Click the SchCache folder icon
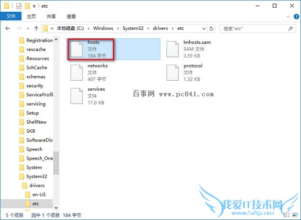The image size is (301, 220). coord(22,68)
